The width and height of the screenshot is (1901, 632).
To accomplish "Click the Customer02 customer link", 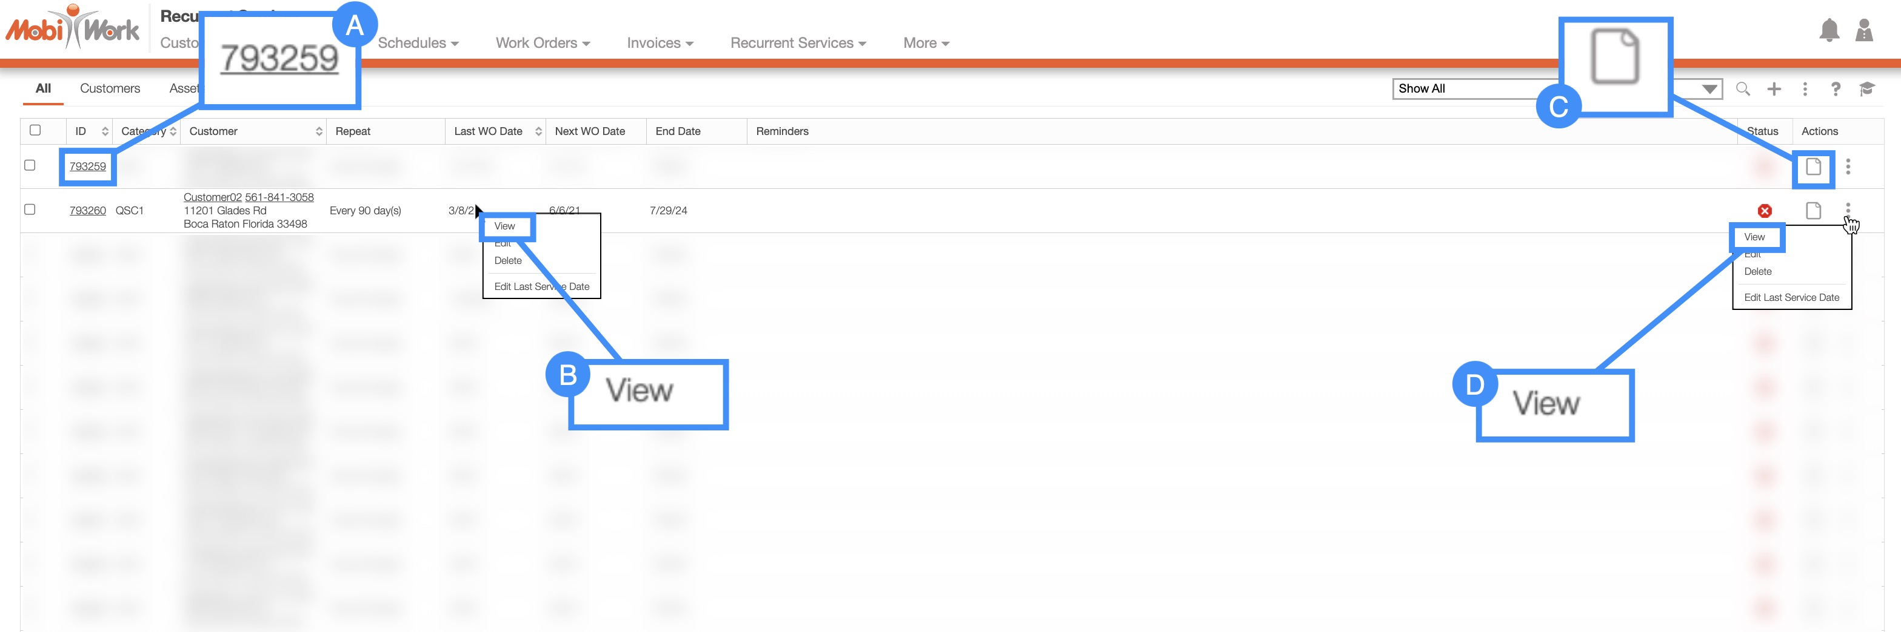I will click(213, 197).
